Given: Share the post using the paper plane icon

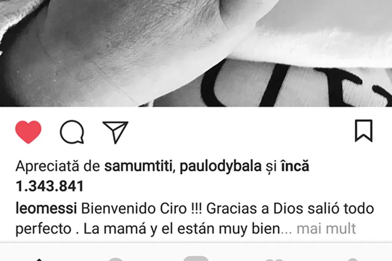Looking at the screenshot, I should point(115,132).
